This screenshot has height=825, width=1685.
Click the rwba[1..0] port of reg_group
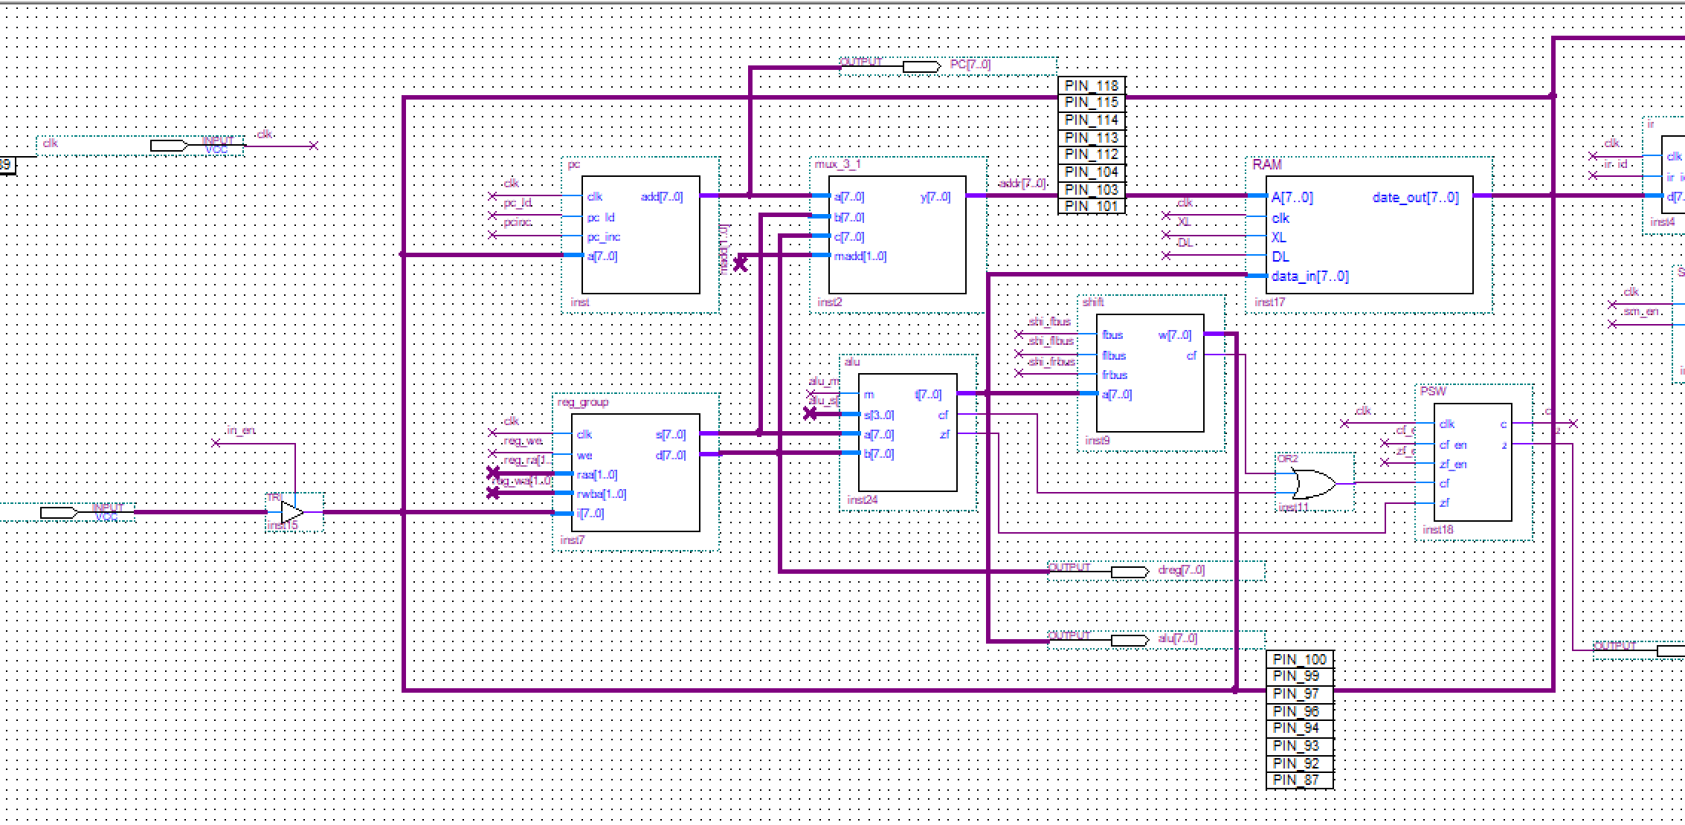(602, 494)
